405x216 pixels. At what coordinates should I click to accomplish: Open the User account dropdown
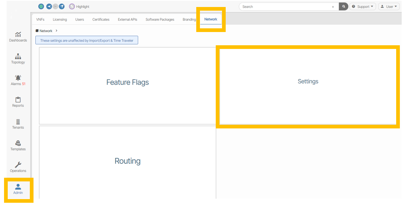(389, 7)
